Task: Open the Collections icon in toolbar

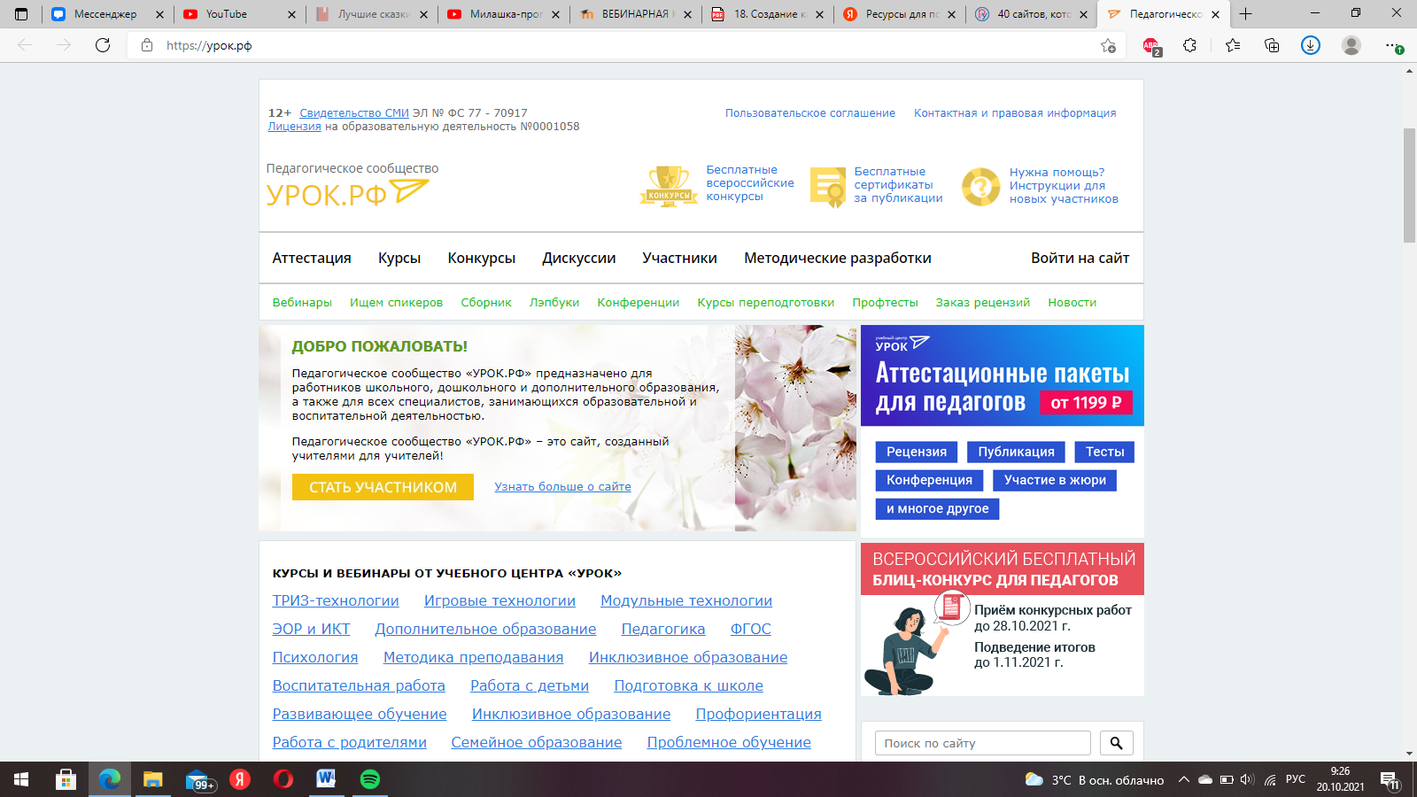Action: (1272, 45)
